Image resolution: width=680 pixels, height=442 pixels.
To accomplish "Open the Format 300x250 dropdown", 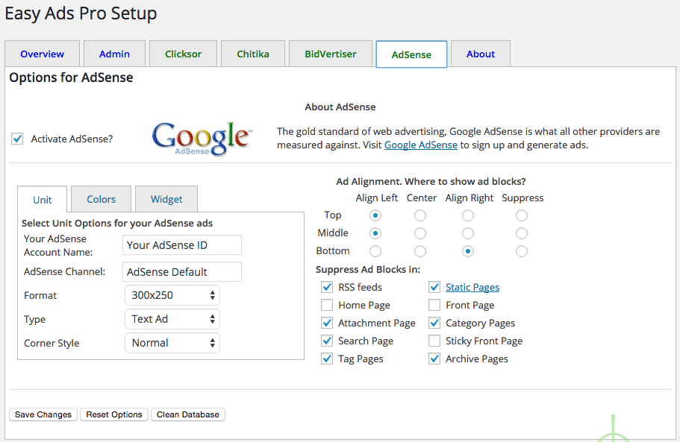I will [172, 295].
